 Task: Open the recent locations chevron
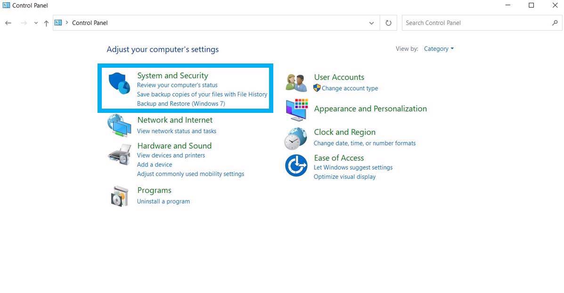pos(36,23)
